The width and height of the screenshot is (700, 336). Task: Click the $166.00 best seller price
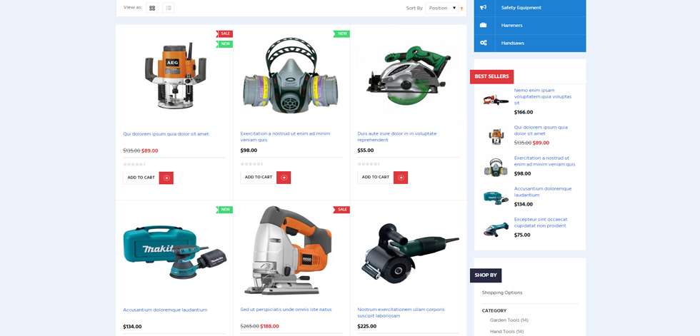point(523,112)
